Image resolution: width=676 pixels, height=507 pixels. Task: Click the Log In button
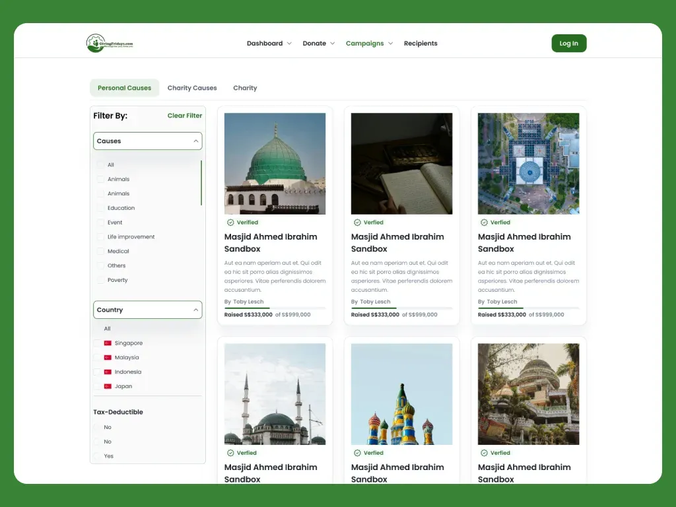point(568,43)
